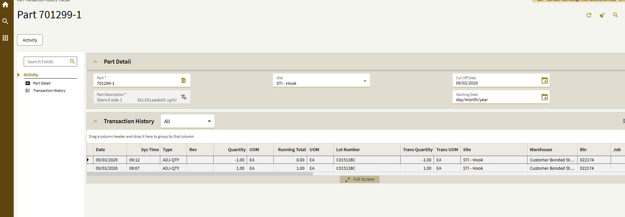
Task: Open the search icon at top right
Action: pos(616,15)
